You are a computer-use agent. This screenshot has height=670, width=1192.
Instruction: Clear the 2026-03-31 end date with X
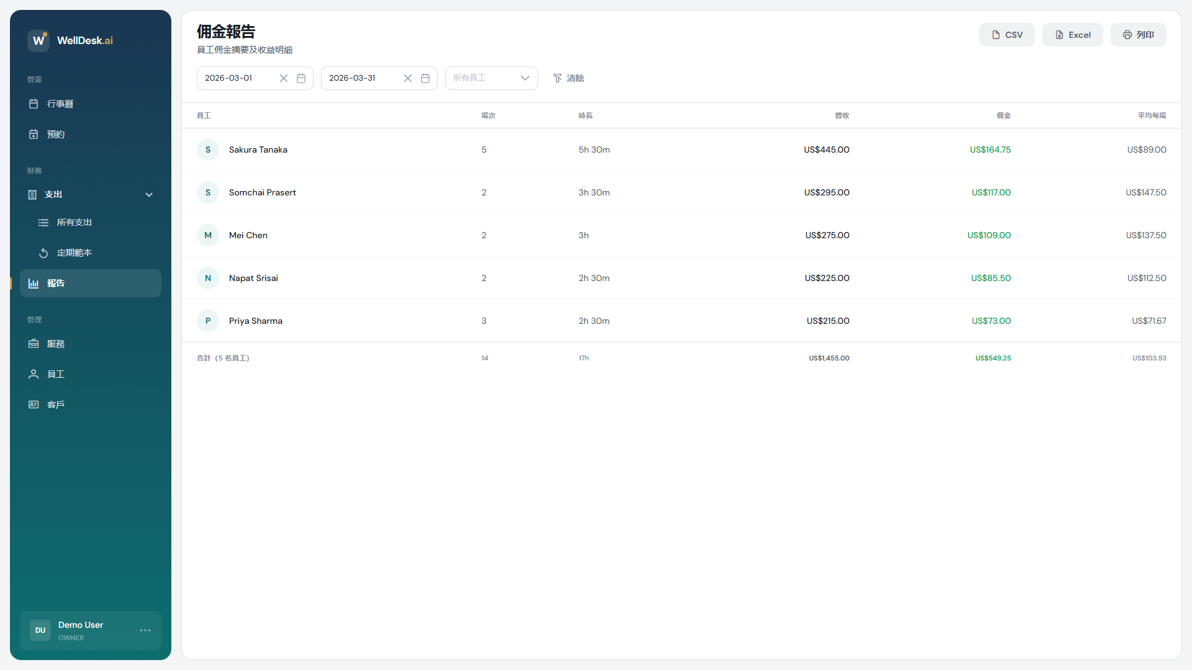coord(408,78)
